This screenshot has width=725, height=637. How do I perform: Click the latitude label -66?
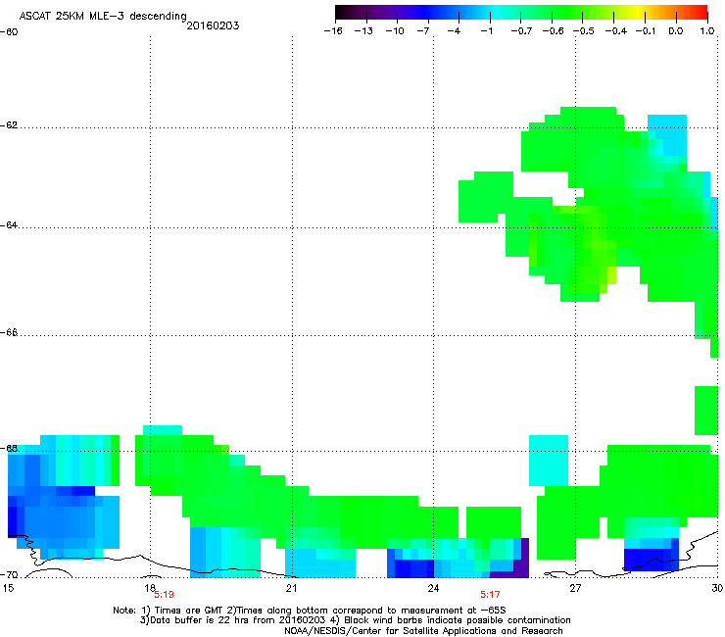(9, 333)
